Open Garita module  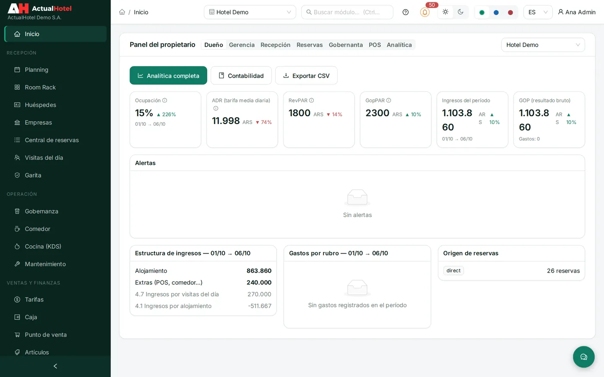[55, 175]
